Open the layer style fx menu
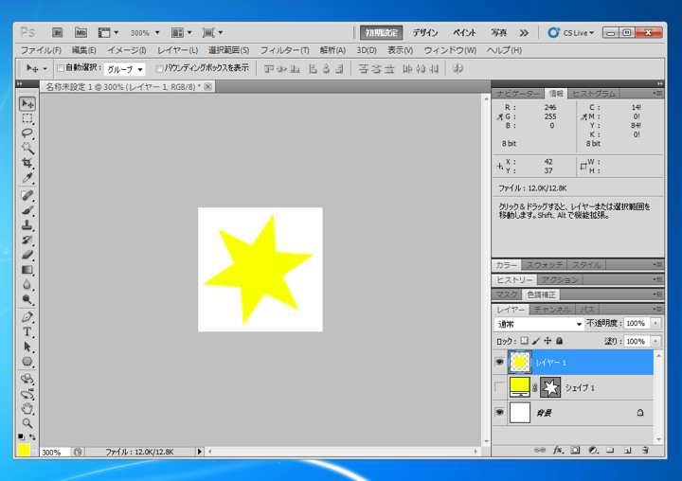This screenshot has height=481, width=682. [x=559, y=451]
